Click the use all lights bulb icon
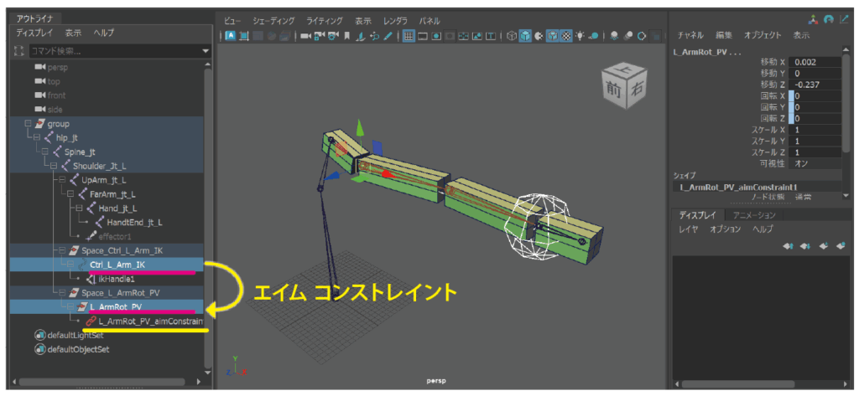Image resolution: width=859 pixels, height=396 pixels. point(580,36)
